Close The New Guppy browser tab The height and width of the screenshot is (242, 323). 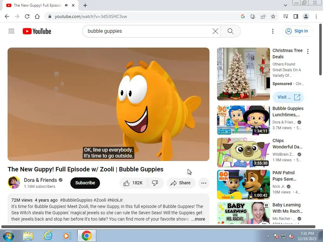click(73, 5)
